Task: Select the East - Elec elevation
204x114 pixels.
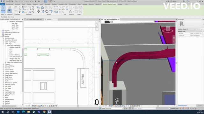Action: (15, 23)
